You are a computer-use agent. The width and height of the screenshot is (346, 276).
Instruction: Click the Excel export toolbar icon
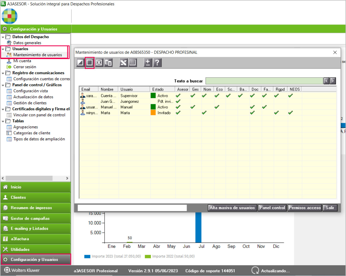pyautogui.click(x=123, y=63)
